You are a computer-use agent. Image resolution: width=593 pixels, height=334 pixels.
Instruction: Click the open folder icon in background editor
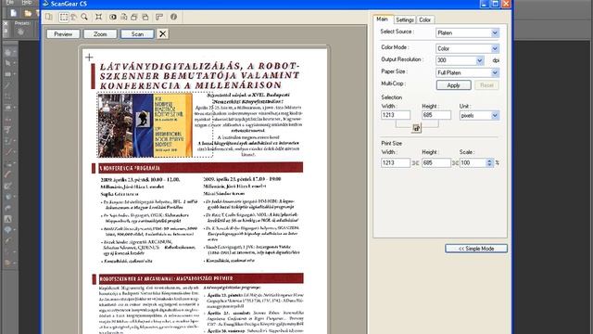28,13
